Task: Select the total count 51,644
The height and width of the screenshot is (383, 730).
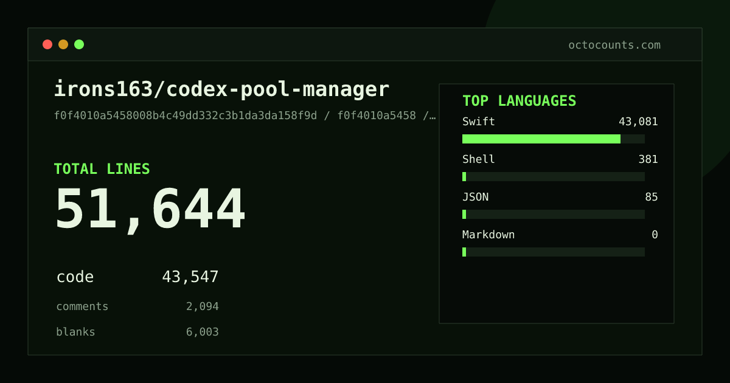Action: 150,209
